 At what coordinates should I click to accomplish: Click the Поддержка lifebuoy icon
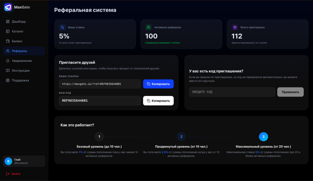coord(8,80)
